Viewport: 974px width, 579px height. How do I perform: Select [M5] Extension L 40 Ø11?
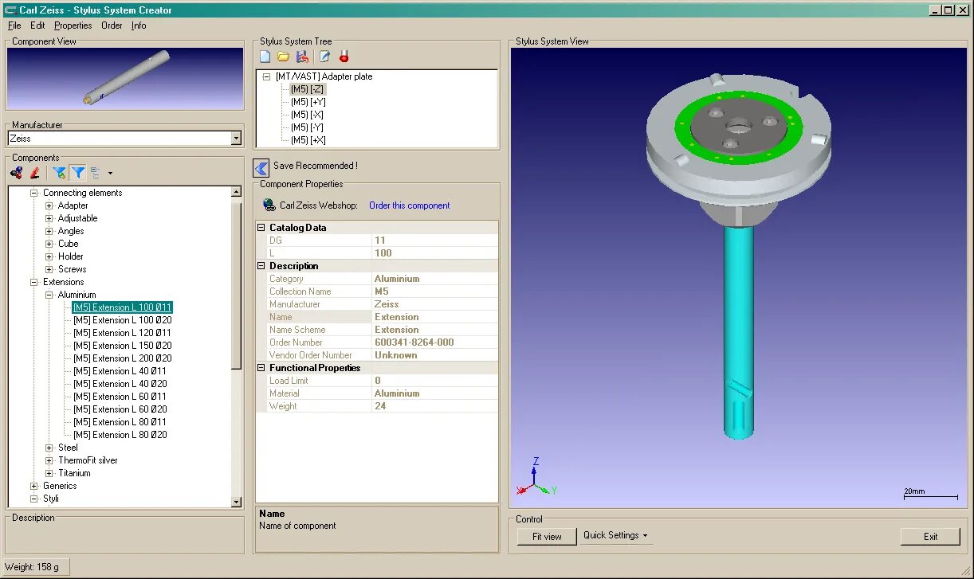click(120, 371)
